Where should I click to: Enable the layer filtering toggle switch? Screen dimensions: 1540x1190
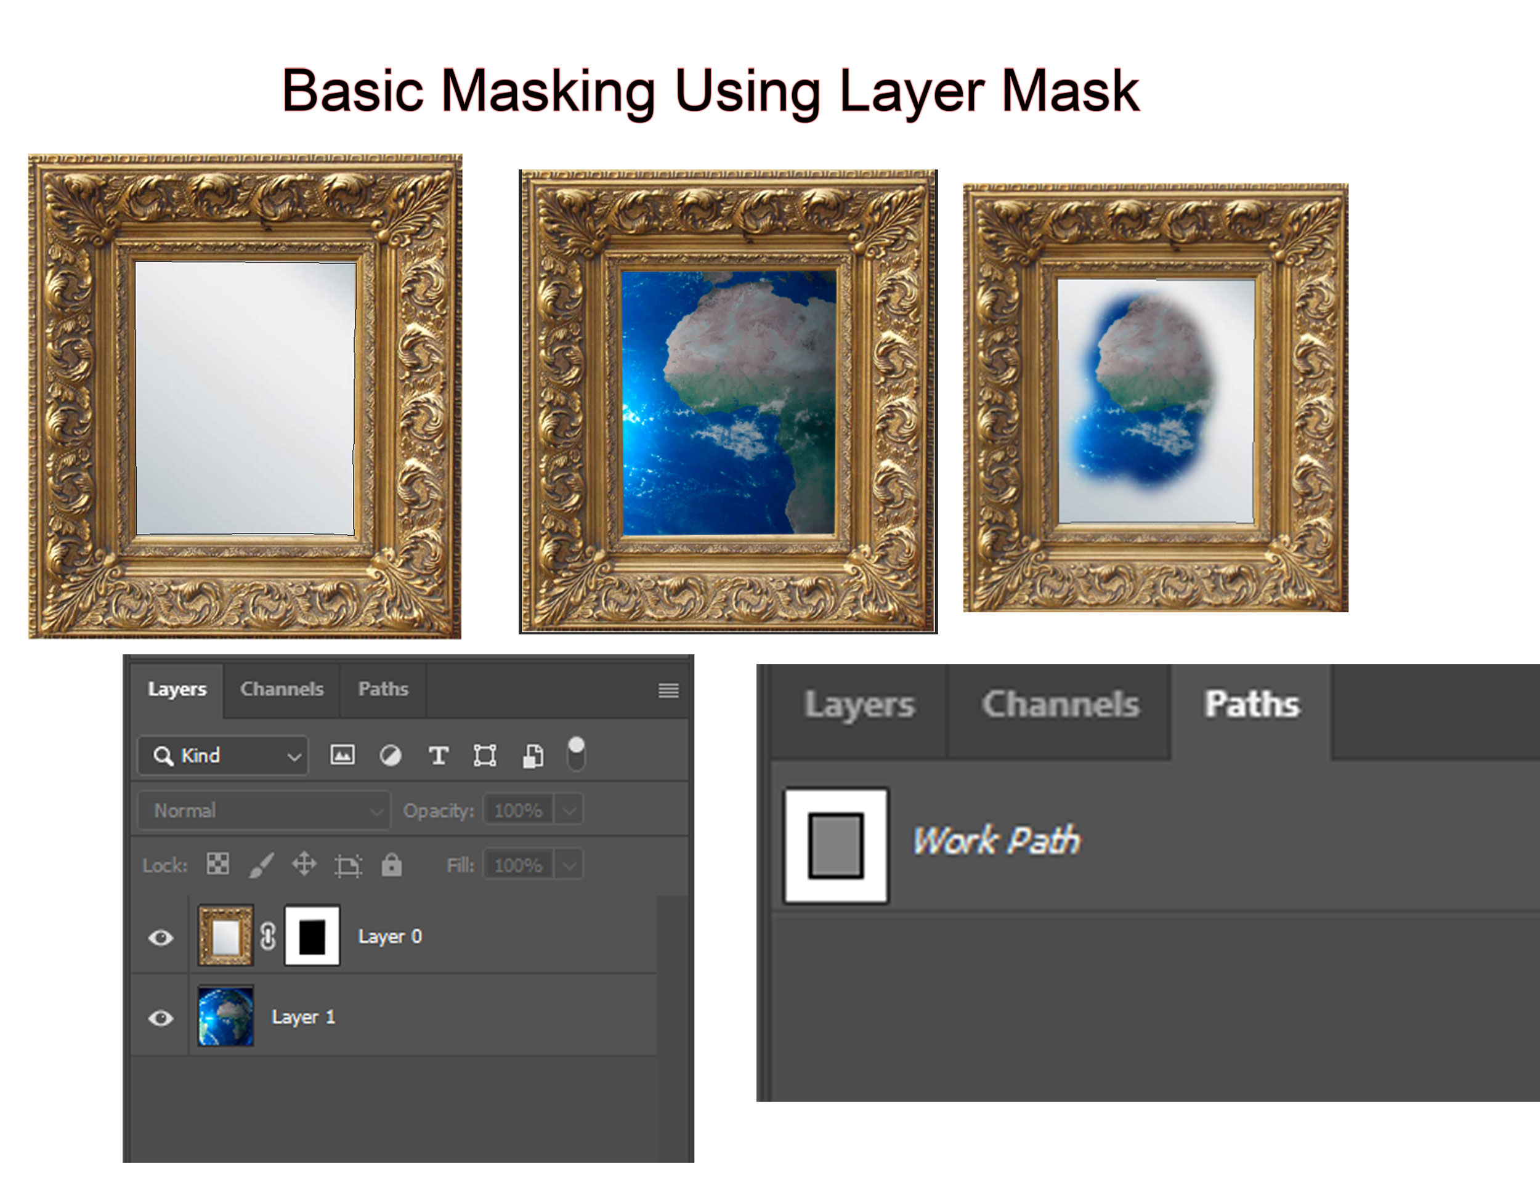(x=577, y=753)
